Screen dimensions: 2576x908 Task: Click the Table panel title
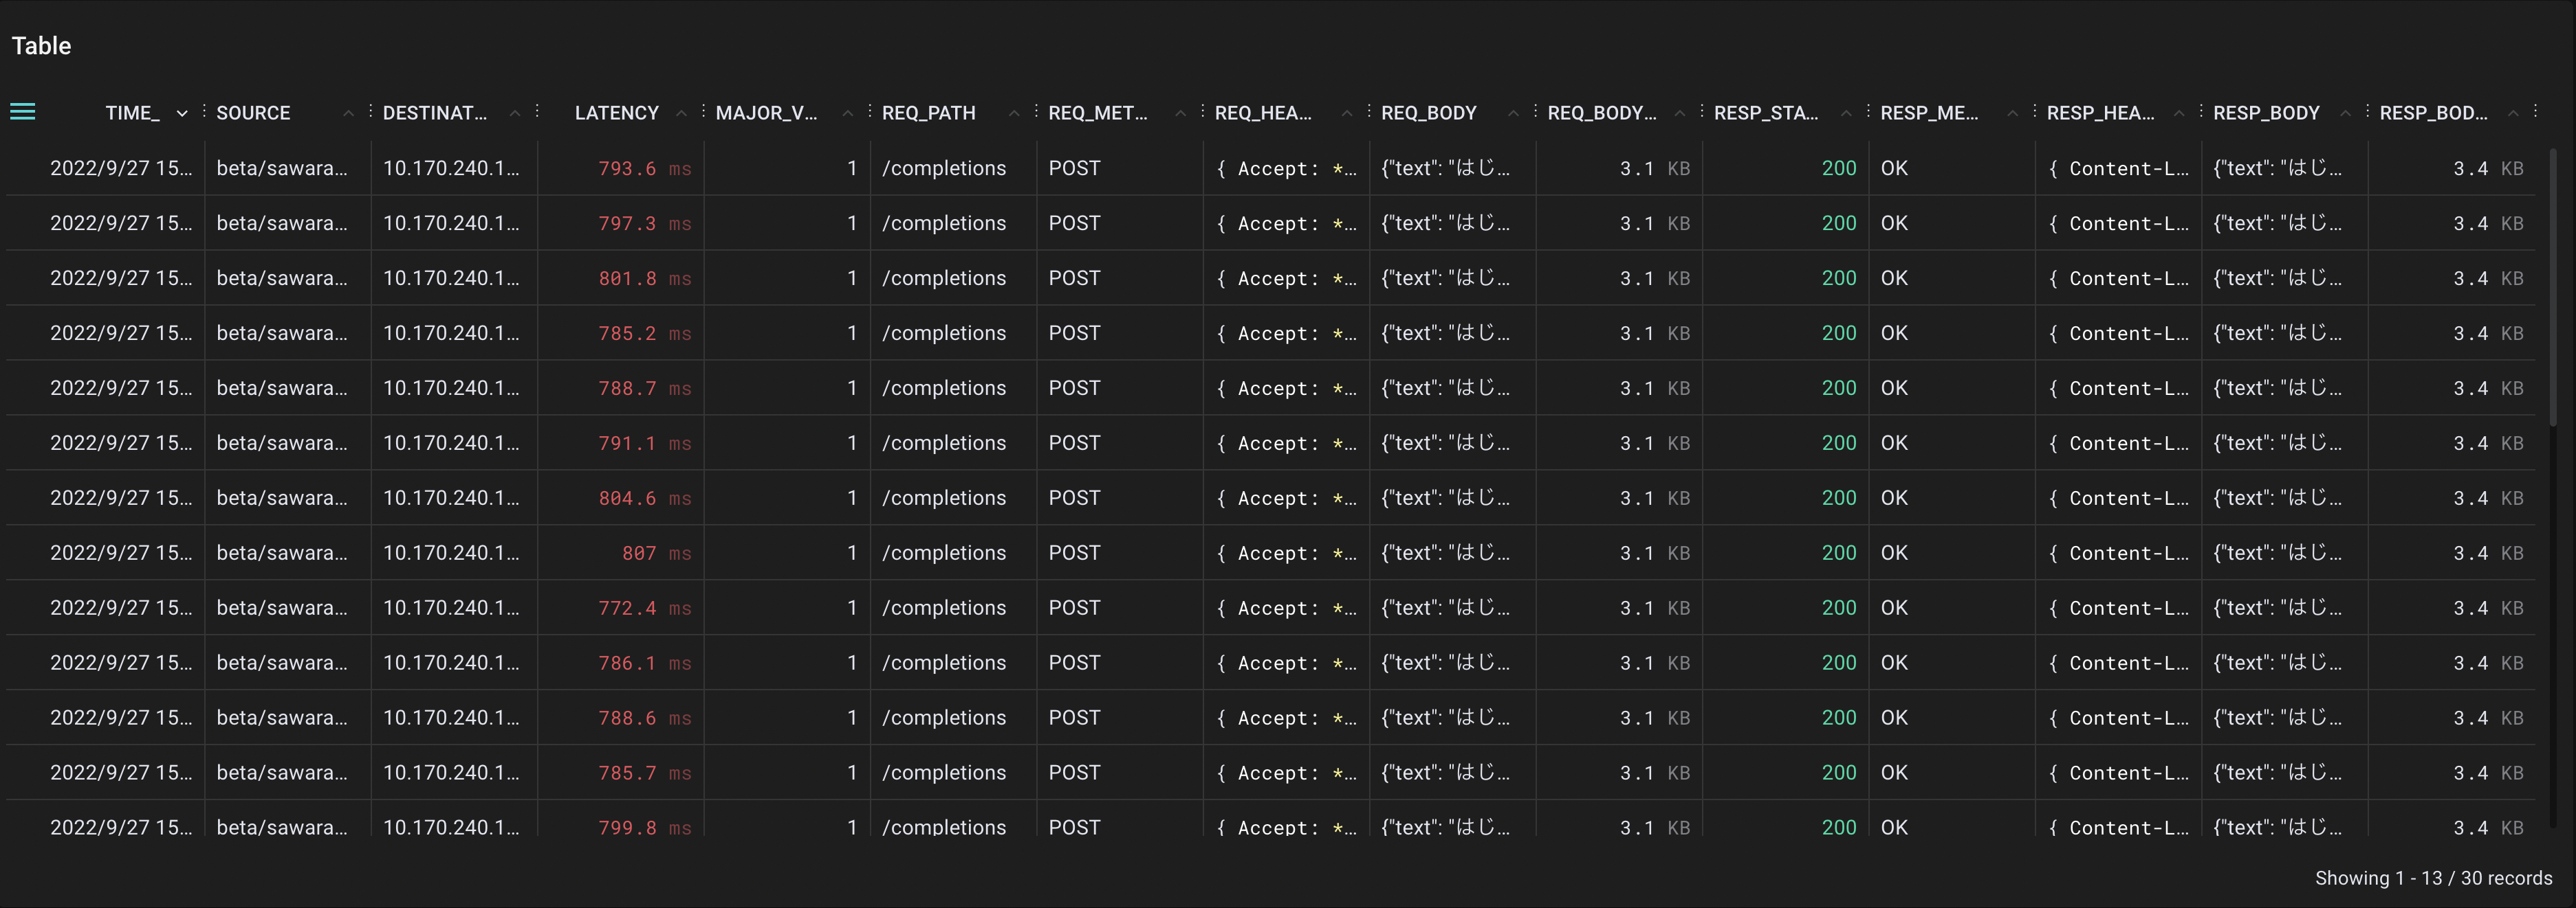41,46
